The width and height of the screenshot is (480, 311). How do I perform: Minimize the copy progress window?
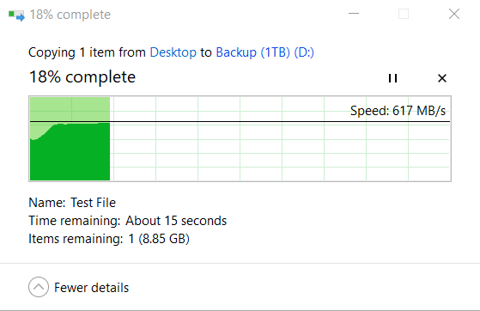(354, 14)
